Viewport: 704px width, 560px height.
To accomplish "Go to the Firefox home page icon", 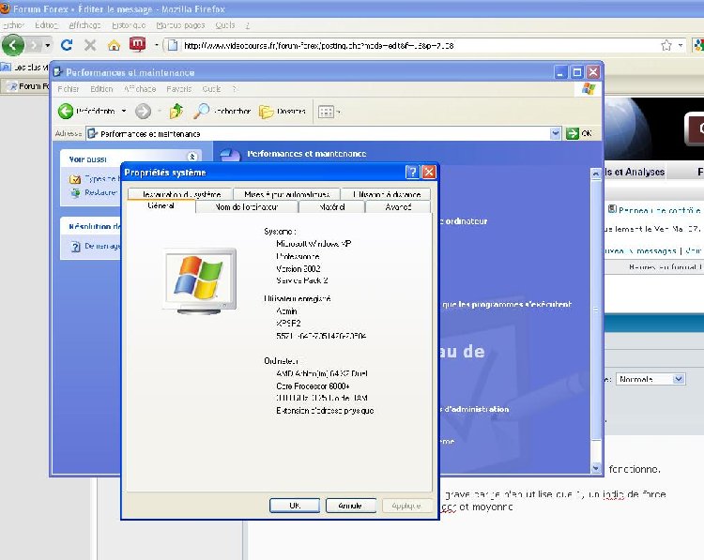I will (x=115, y=45).
